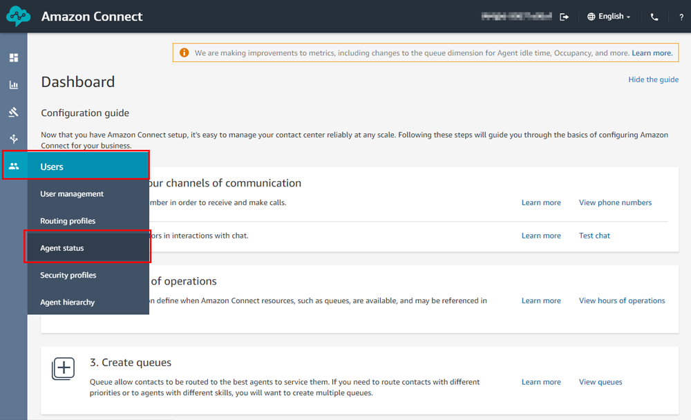This screenshot has height=420, width=691.
Task: Click the Configuration guide heading
Action: tap(85, 113)
